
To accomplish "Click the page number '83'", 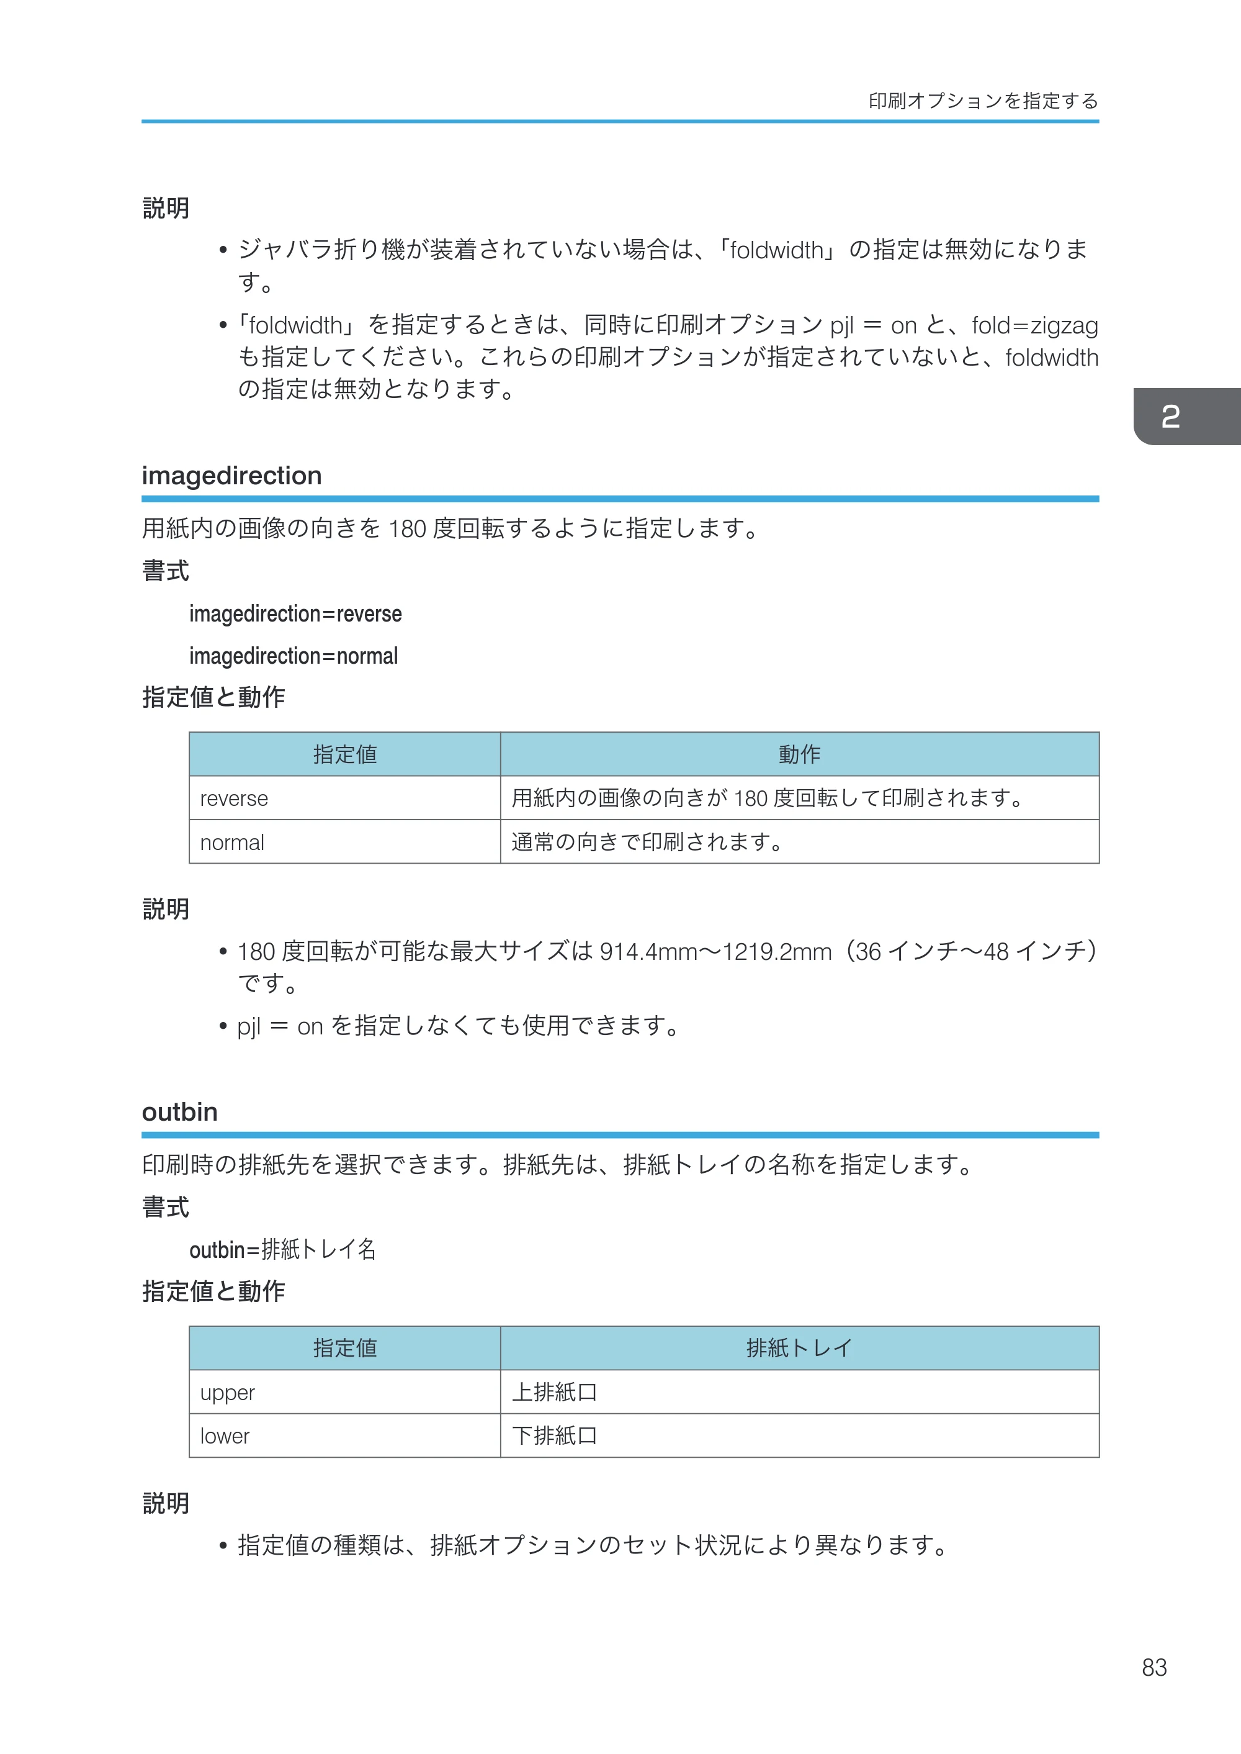I will (1154, 1668).
